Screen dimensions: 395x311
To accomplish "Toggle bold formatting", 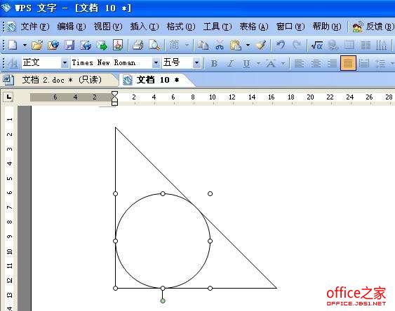I will (214, 63).
